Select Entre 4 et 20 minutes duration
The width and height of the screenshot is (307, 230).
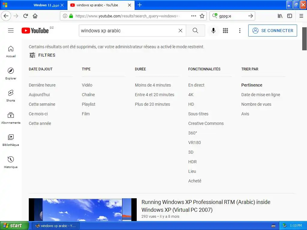(154, 95)
